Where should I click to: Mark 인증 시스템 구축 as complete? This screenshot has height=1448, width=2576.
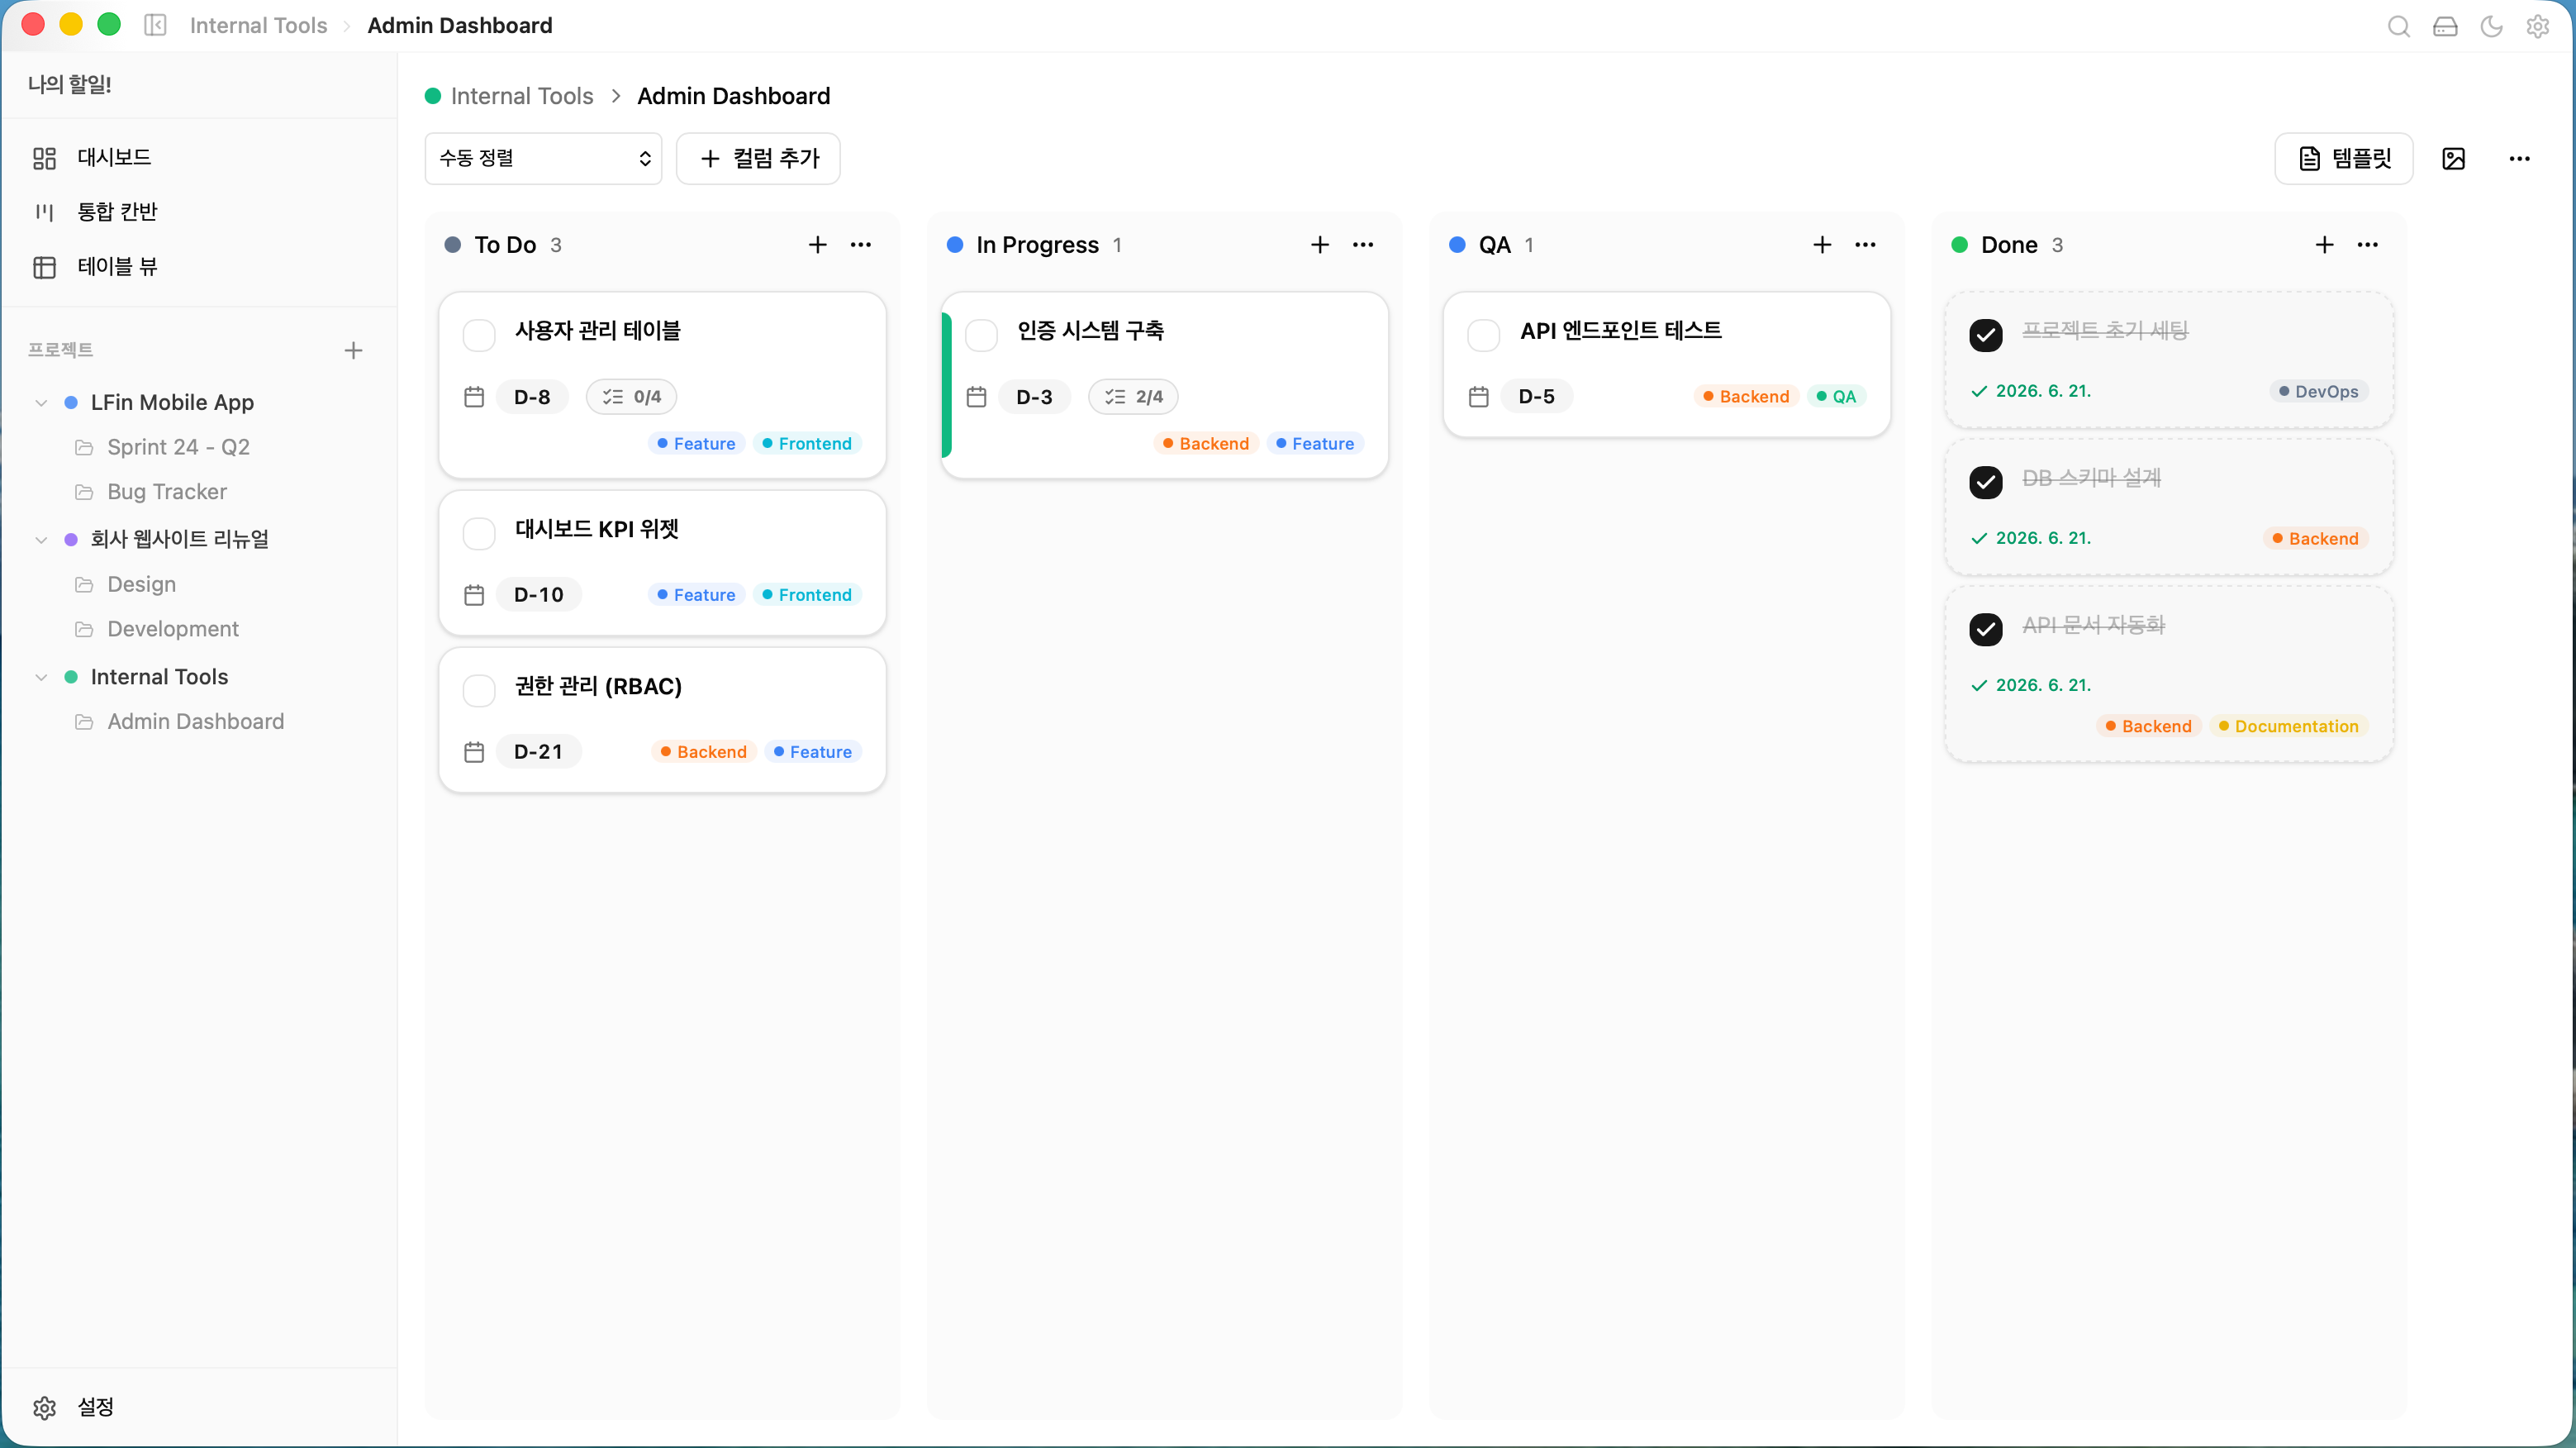981,336
